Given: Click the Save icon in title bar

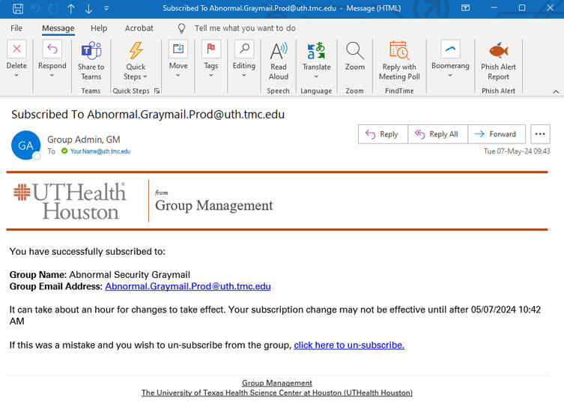Looking at the screenshot, I should click(x=18, y=8).
